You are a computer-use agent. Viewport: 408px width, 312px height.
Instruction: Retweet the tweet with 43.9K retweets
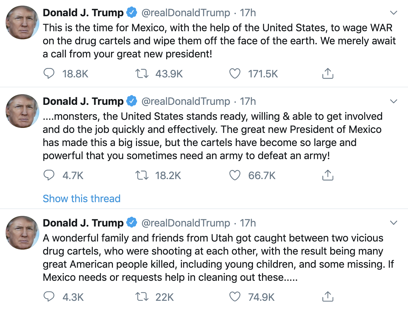point(142,74)
